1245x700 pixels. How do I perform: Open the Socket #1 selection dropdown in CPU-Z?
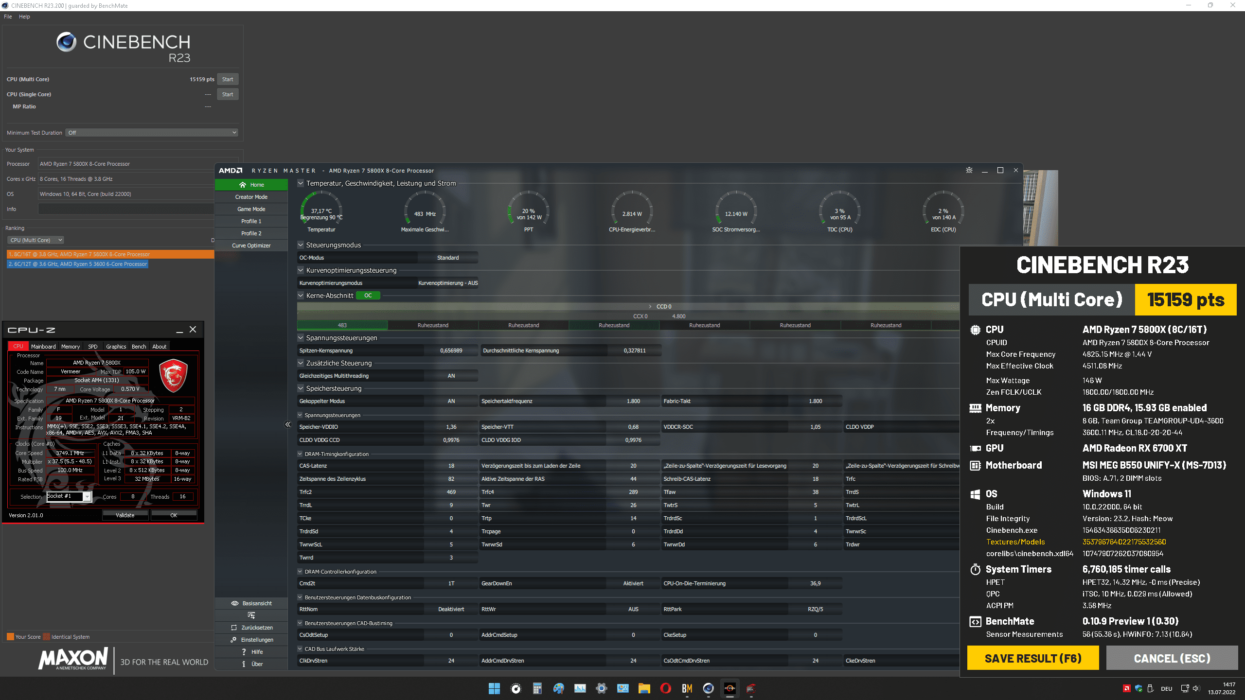point(69,496)
